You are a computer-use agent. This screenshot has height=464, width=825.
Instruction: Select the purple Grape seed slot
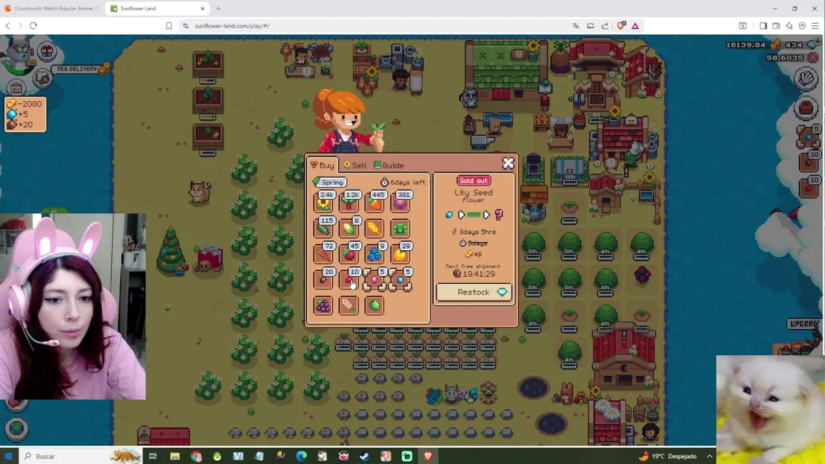point(324,305)
